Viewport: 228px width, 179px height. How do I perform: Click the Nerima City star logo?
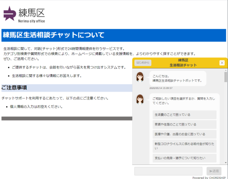[10, 14]
